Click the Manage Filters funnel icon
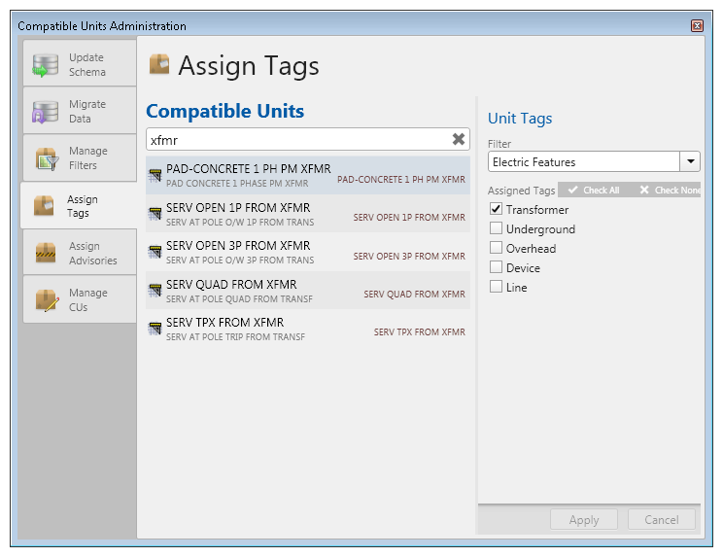 (46, 158)
